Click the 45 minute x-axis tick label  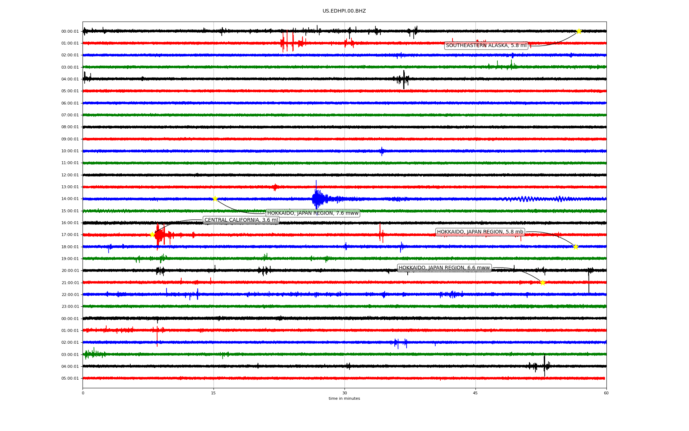[475, 393]
